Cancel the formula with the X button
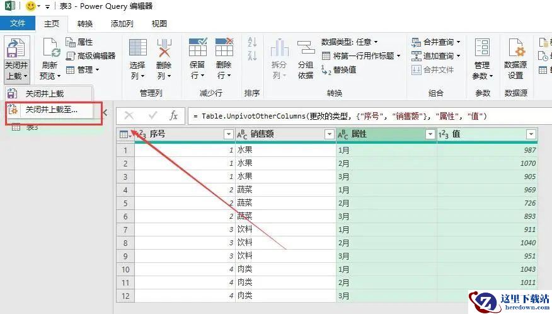 pos(129,115)
